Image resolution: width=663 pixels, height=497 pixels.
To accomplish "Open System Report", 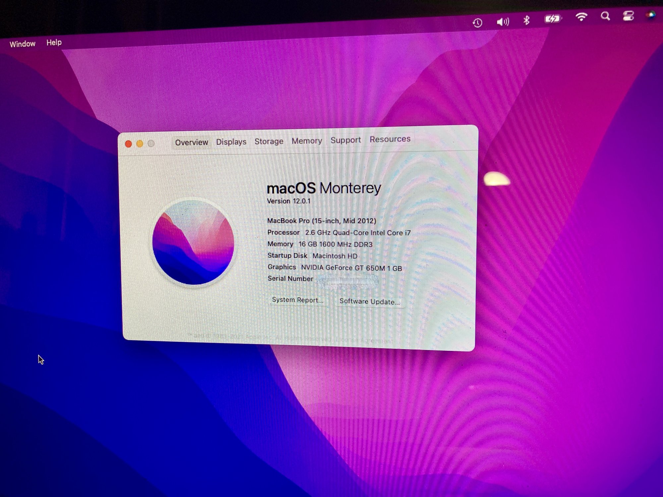I will point(297,300).
